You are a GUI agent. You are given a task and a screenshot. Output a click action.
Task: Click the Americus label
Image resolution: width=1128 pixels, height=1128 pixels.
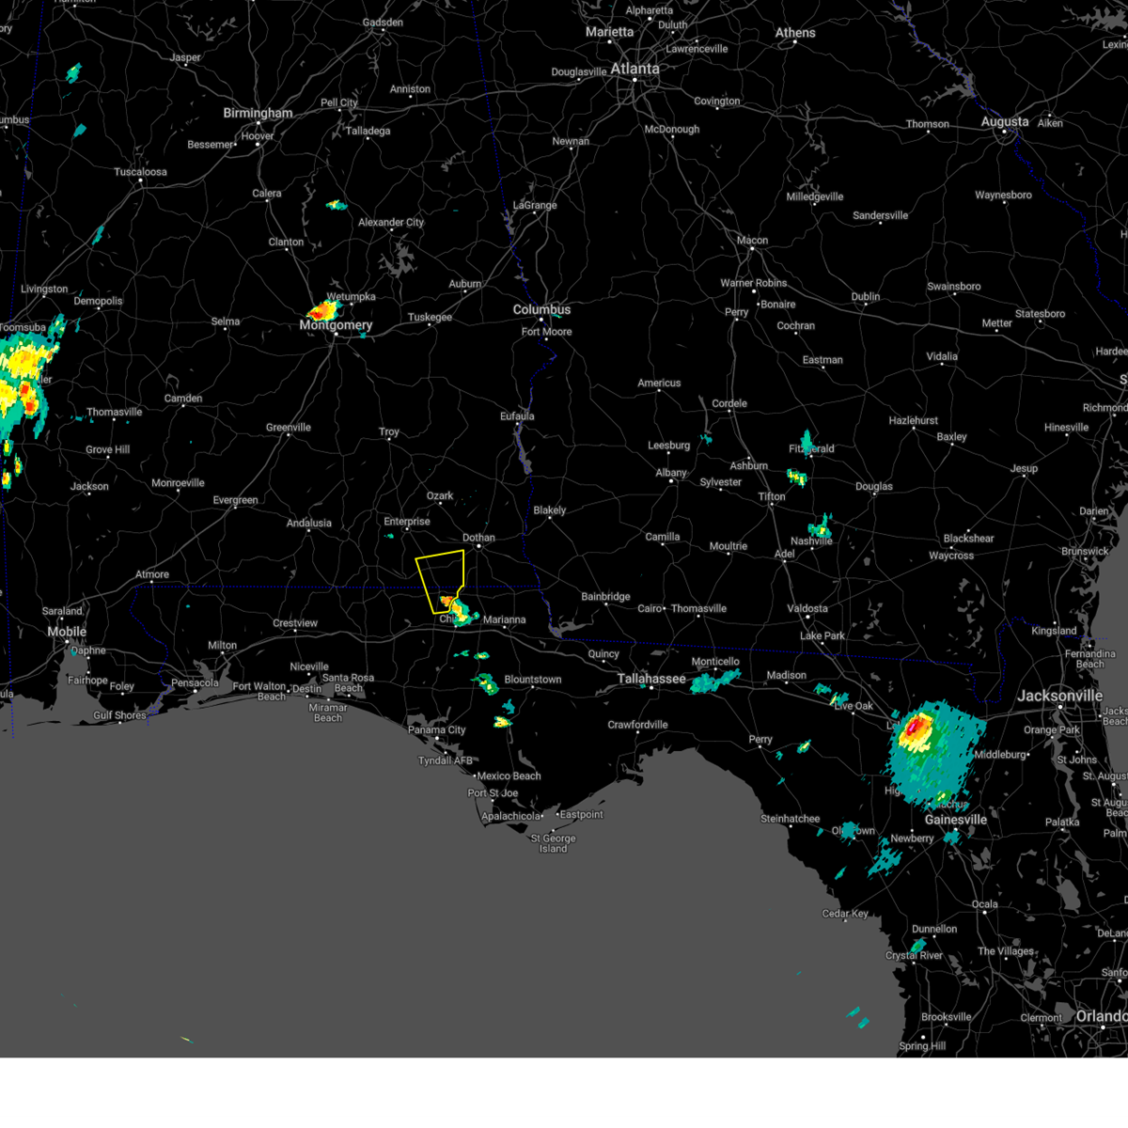659,384
